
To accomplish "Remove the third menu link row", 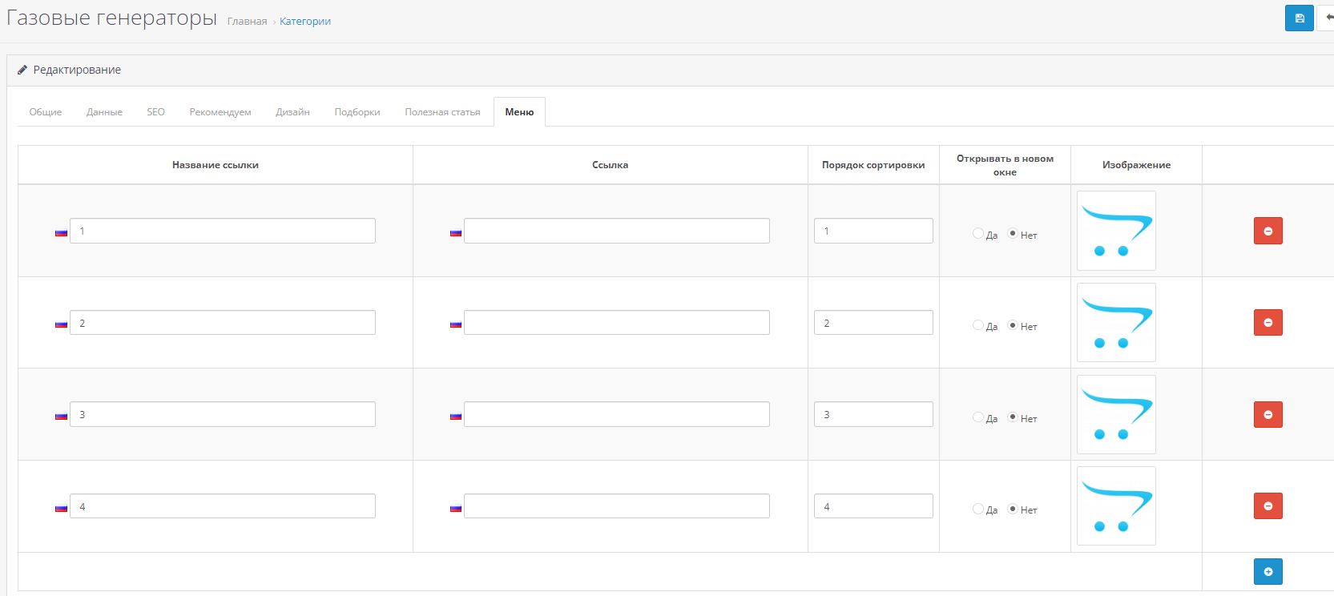I will pyautogui.click(x=1268, y=415).
